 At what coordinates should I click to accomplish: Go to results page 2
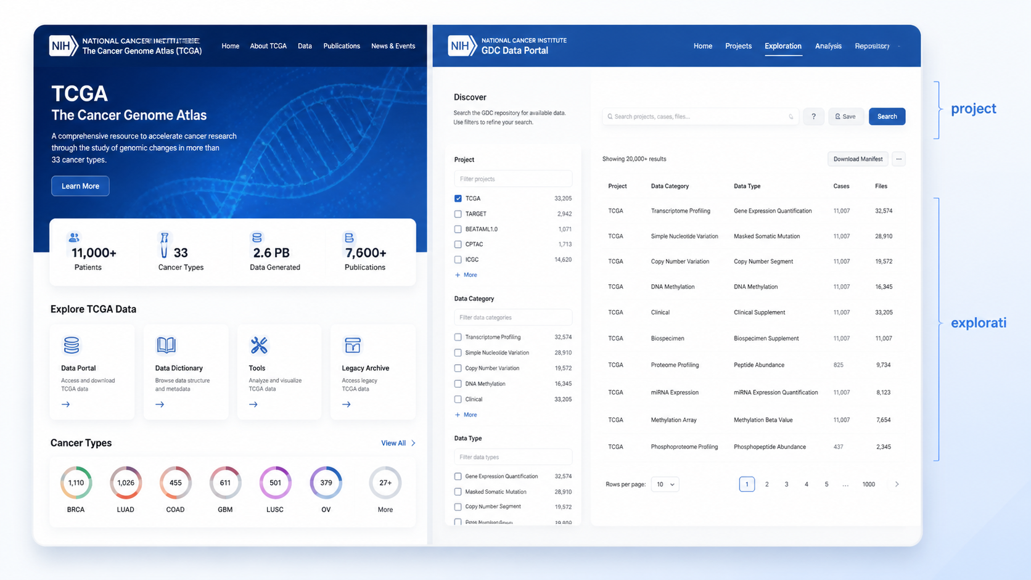point(766,484)
